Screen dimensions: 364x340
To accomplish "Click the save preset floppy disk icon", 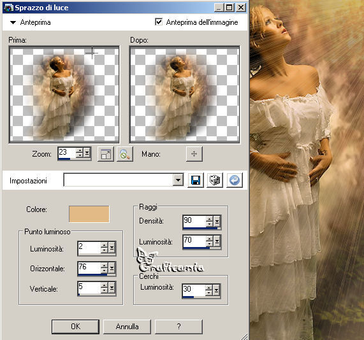I will pos(196,180).
